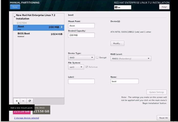This screenshot has height=122, width=178.
Task: Click the chevron arrow on the /boot row
Action: click(61, 27)
